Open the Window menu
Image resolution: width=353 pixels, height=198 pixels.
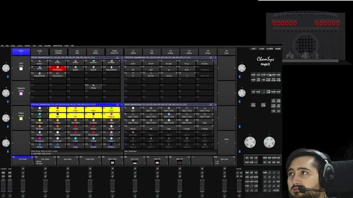click(27, 46)
